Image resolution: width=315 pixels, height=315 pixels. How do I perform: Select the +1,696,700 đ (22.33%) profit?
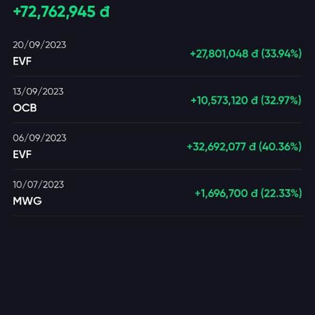tap(248, 193)
